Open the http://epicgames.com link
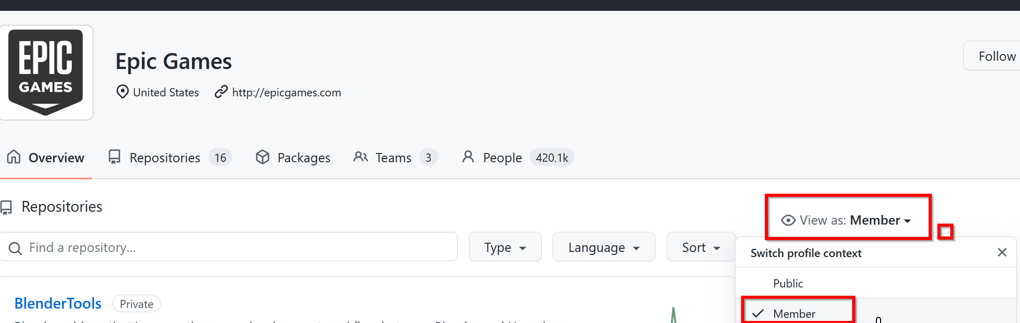 tap(287, 92)
